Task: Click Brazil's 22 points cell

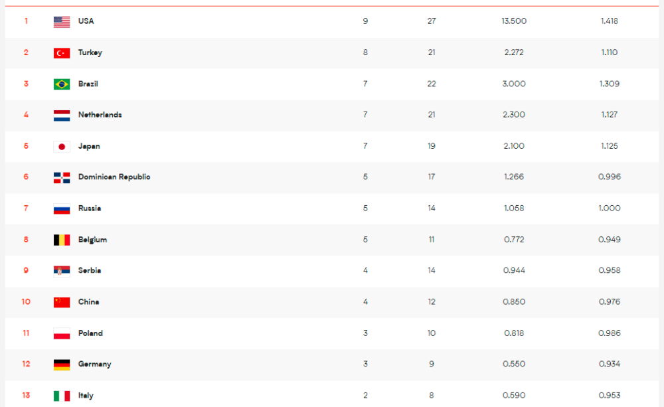Action: pyautogui.click(x=432, y=84)
